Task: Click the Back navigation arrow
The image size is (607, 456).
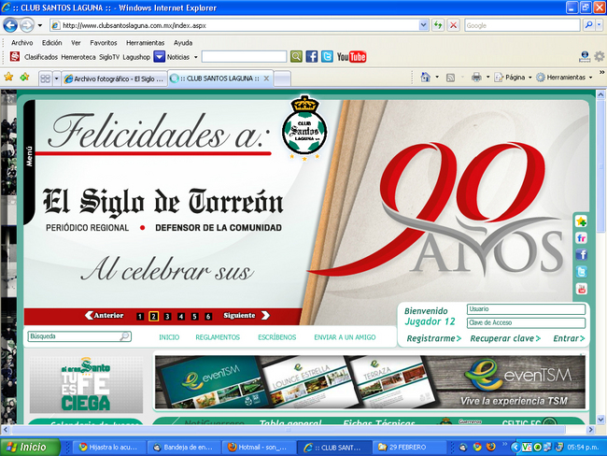Action: point(11,25)
